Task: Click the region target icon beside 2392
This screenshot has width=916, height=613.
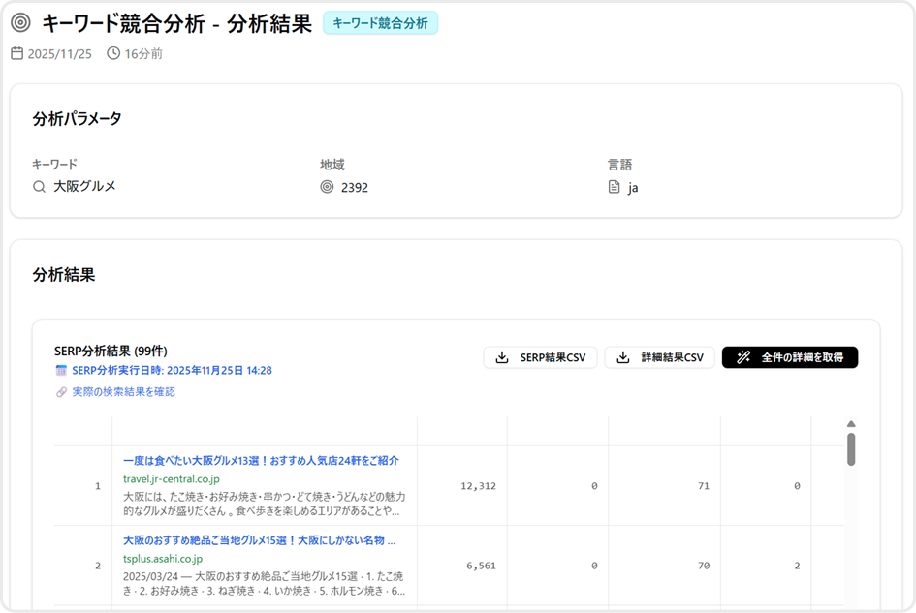Action: tap(327, 187)
